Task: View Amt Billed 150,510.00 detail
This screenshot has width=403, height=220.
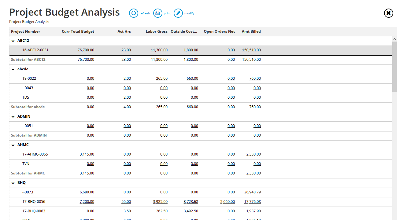Action: [x=251, y=50]
